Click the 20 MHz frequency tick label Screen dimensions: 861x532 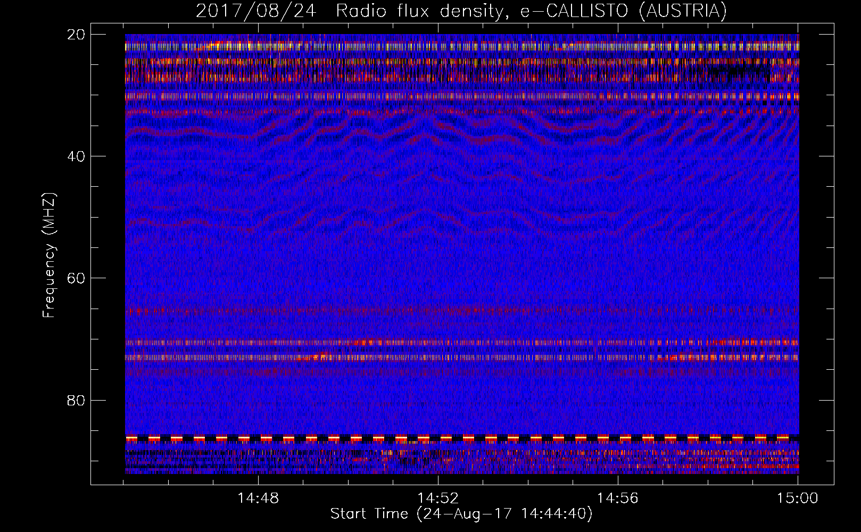(76, 34)
